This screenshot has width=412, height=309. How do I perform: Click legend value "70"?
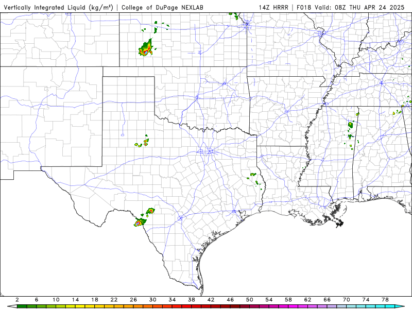tap(346, 300)
